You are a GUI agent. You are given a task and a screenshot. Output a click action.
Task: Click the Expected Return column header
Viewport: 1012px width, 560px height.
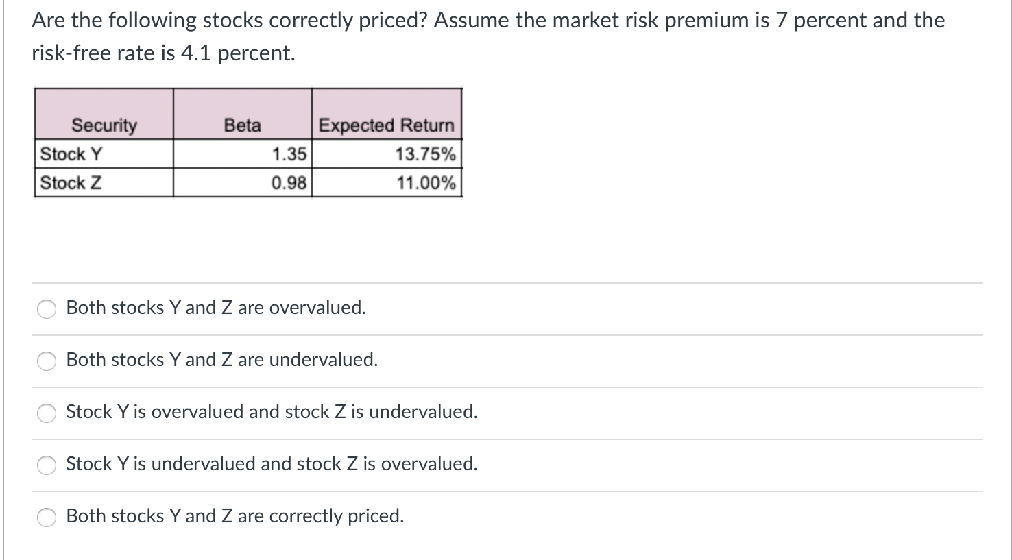coord(387,125)
